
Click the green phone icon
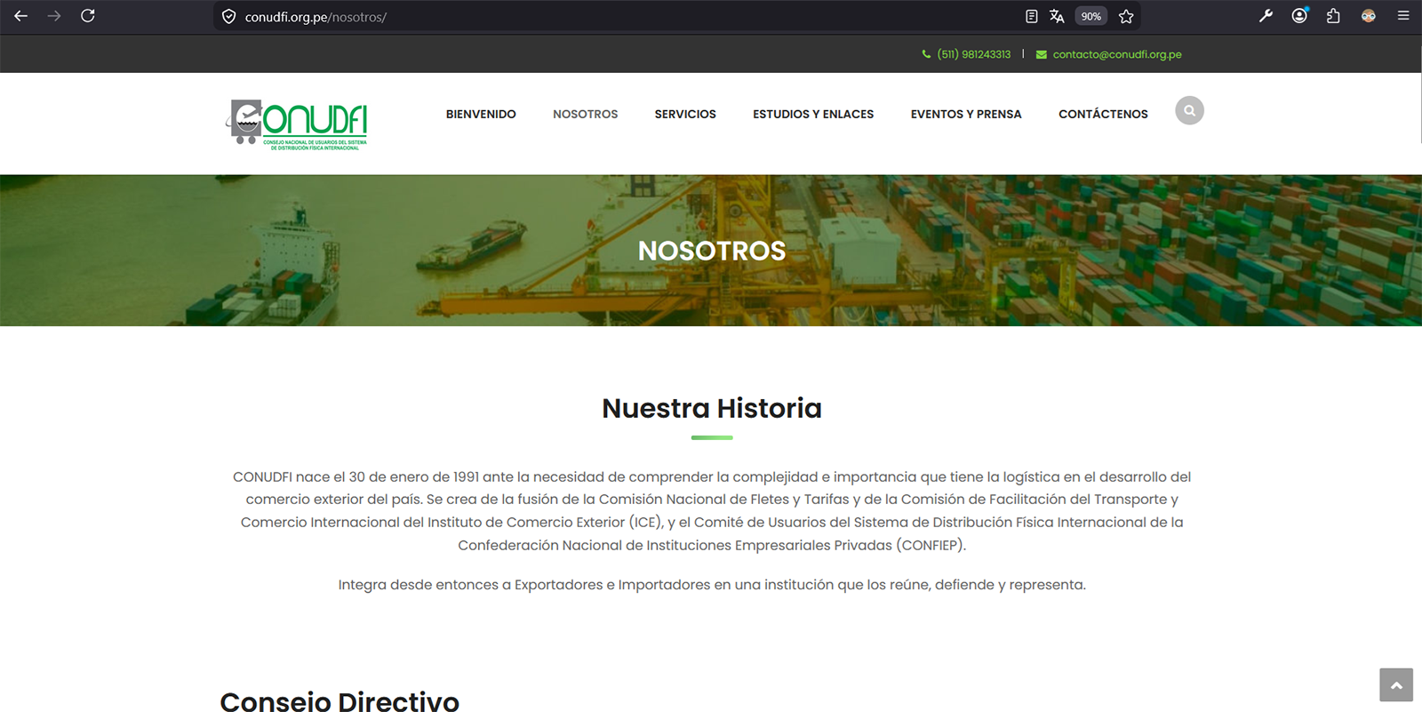pos(926,54)
